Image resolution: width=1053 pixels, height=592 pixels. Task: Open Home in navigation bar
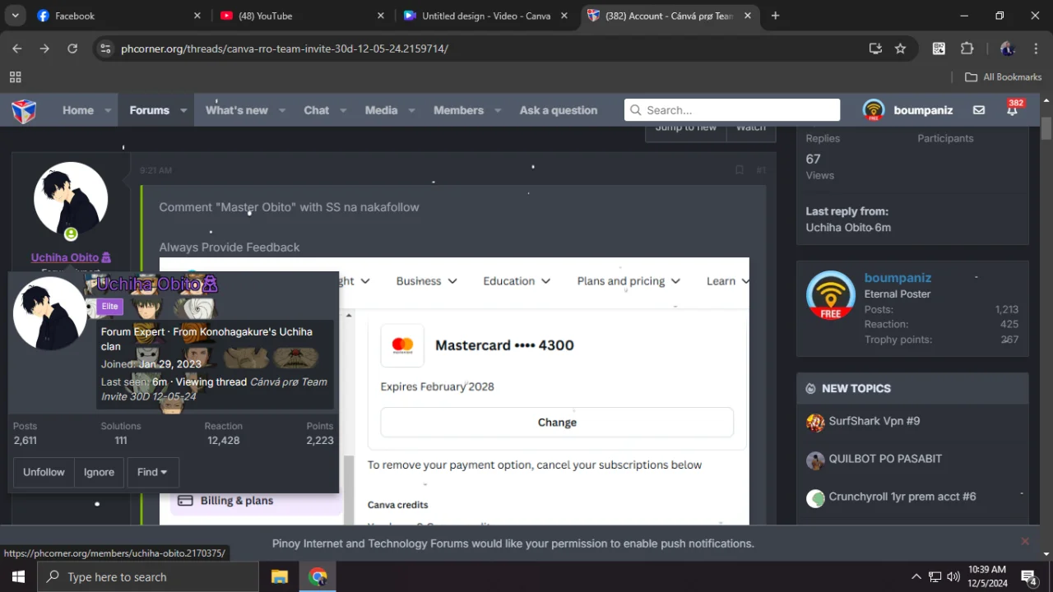click(78, 110)
